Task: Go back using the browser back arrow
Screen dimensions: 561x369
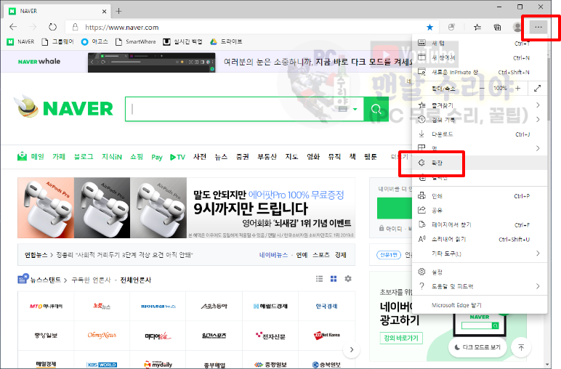Action: pos(13,27)
